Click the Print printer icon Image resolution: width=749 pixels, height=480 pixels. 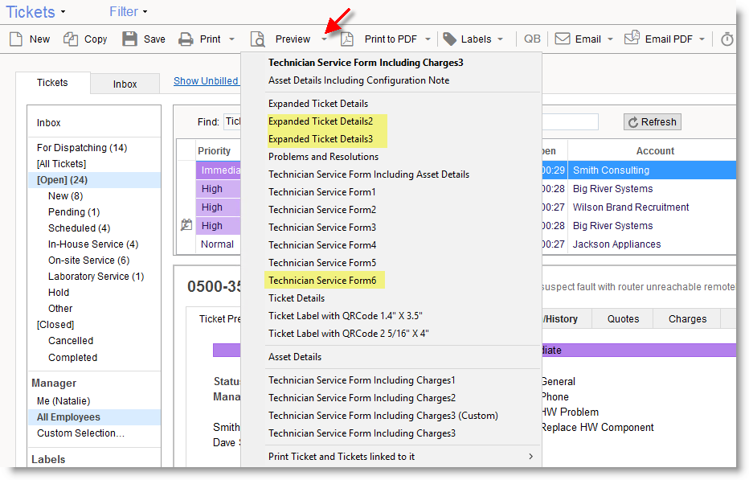[x=186, y=39]
